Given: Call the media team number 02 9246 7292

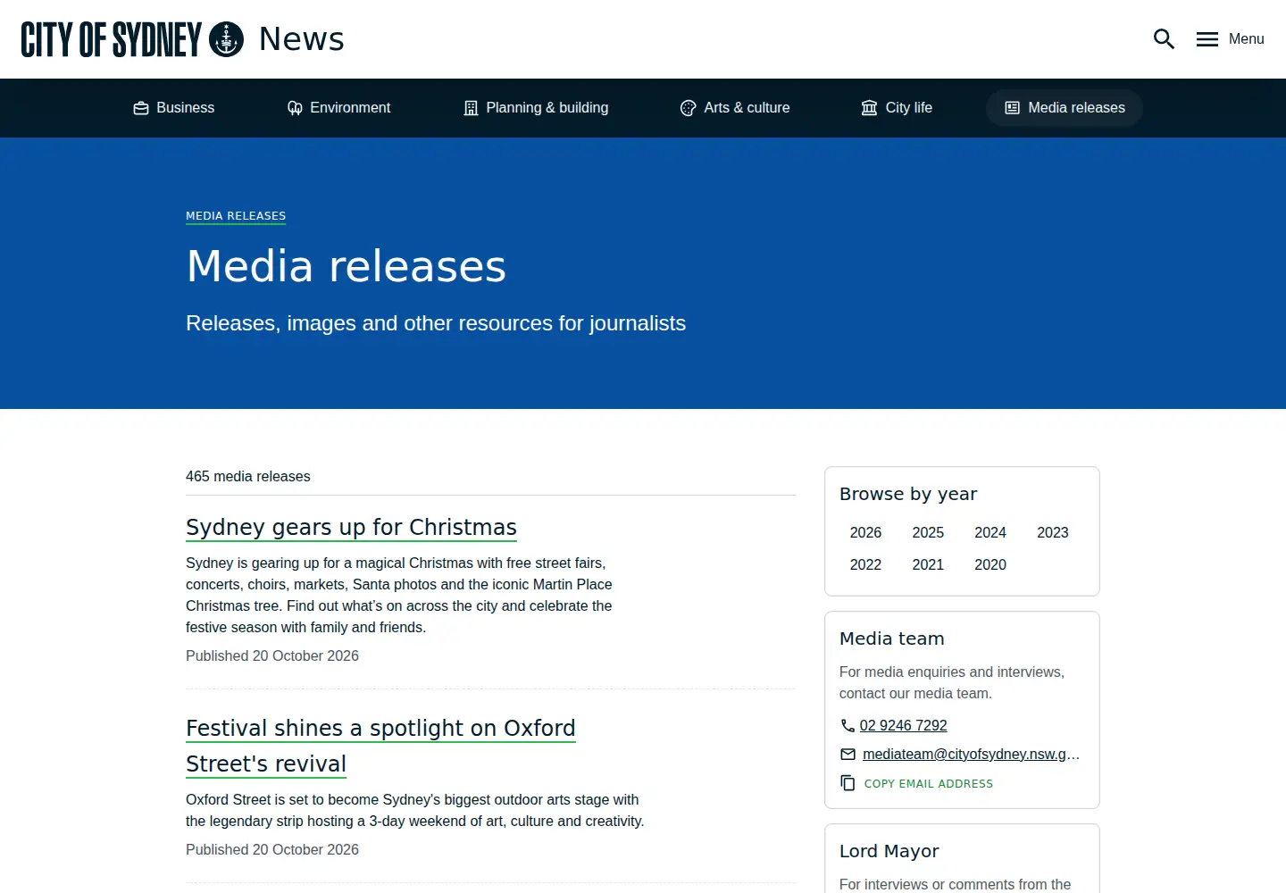Looking at the screenshot, I should tap(903, 726).
